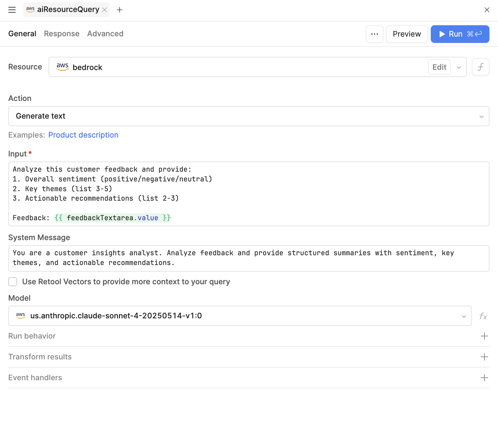
Task: Click the Model dropdown chevron arrow
Action: (464, 316)
